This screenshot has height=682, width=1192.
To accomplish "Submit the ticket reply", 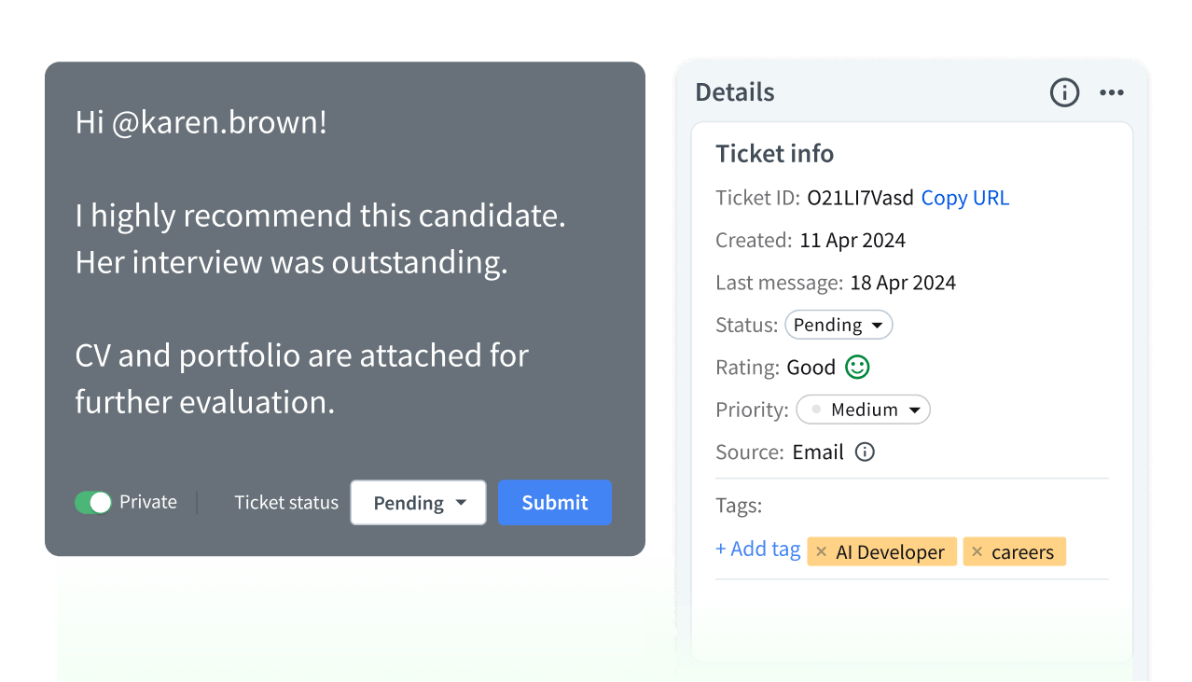I will [554, 502].
